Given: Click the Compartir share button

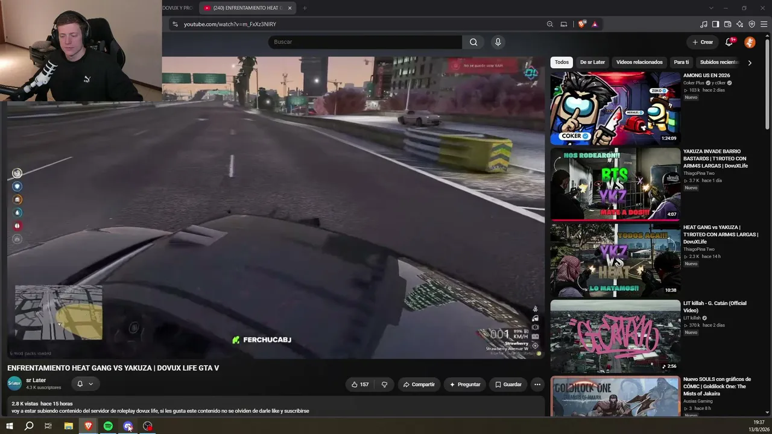Looking at the screenshot, I should click(419, 385).
